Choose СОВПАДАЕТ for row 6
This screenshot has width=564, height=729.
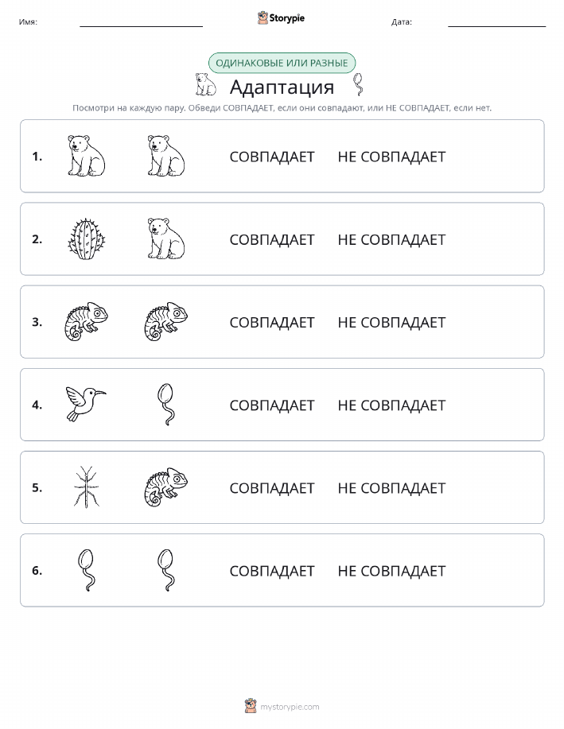coord(272,571)
